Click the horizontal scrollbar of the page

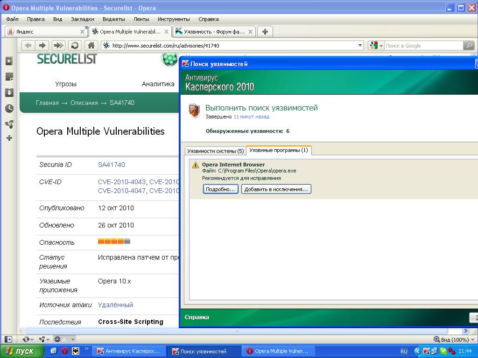click(236, 331)
